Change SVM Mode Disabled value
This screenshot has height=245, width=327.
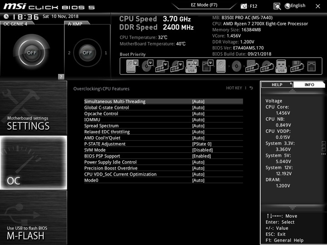pyautogui.click(x=202, y=150)
